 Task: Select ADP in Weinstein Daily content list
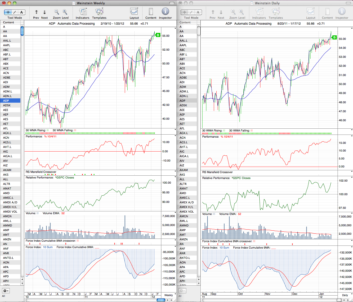pyautogui.click(x=187, y=101)
